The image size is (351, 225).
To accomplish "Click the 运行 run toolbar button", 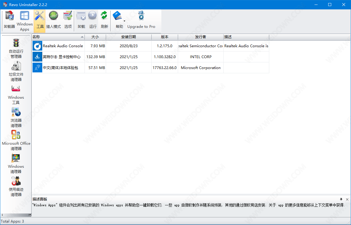I will pyautogui.click(x=93, y=20).
